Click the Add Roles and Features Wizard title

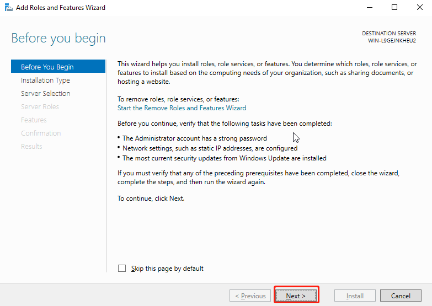pos(61,8)
